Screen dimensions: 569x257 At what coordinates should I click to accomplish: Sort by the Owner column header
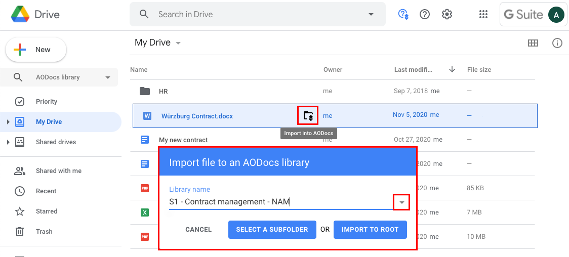(333, 70)
